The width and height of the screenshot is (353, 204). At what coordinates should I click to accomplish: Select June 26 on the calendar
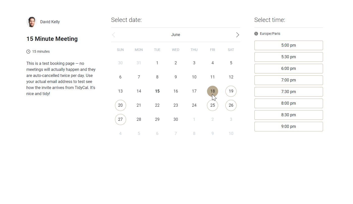pyautogui.click(x=231, y=105)
